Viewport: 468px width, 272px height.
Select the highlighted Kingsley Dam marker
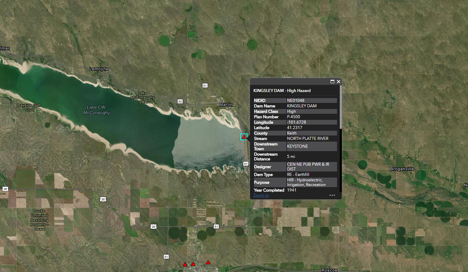tap(244, 137)
